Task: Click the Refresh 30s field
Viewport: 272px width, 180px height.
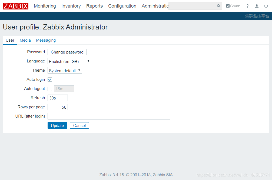Action: [58, 98]
